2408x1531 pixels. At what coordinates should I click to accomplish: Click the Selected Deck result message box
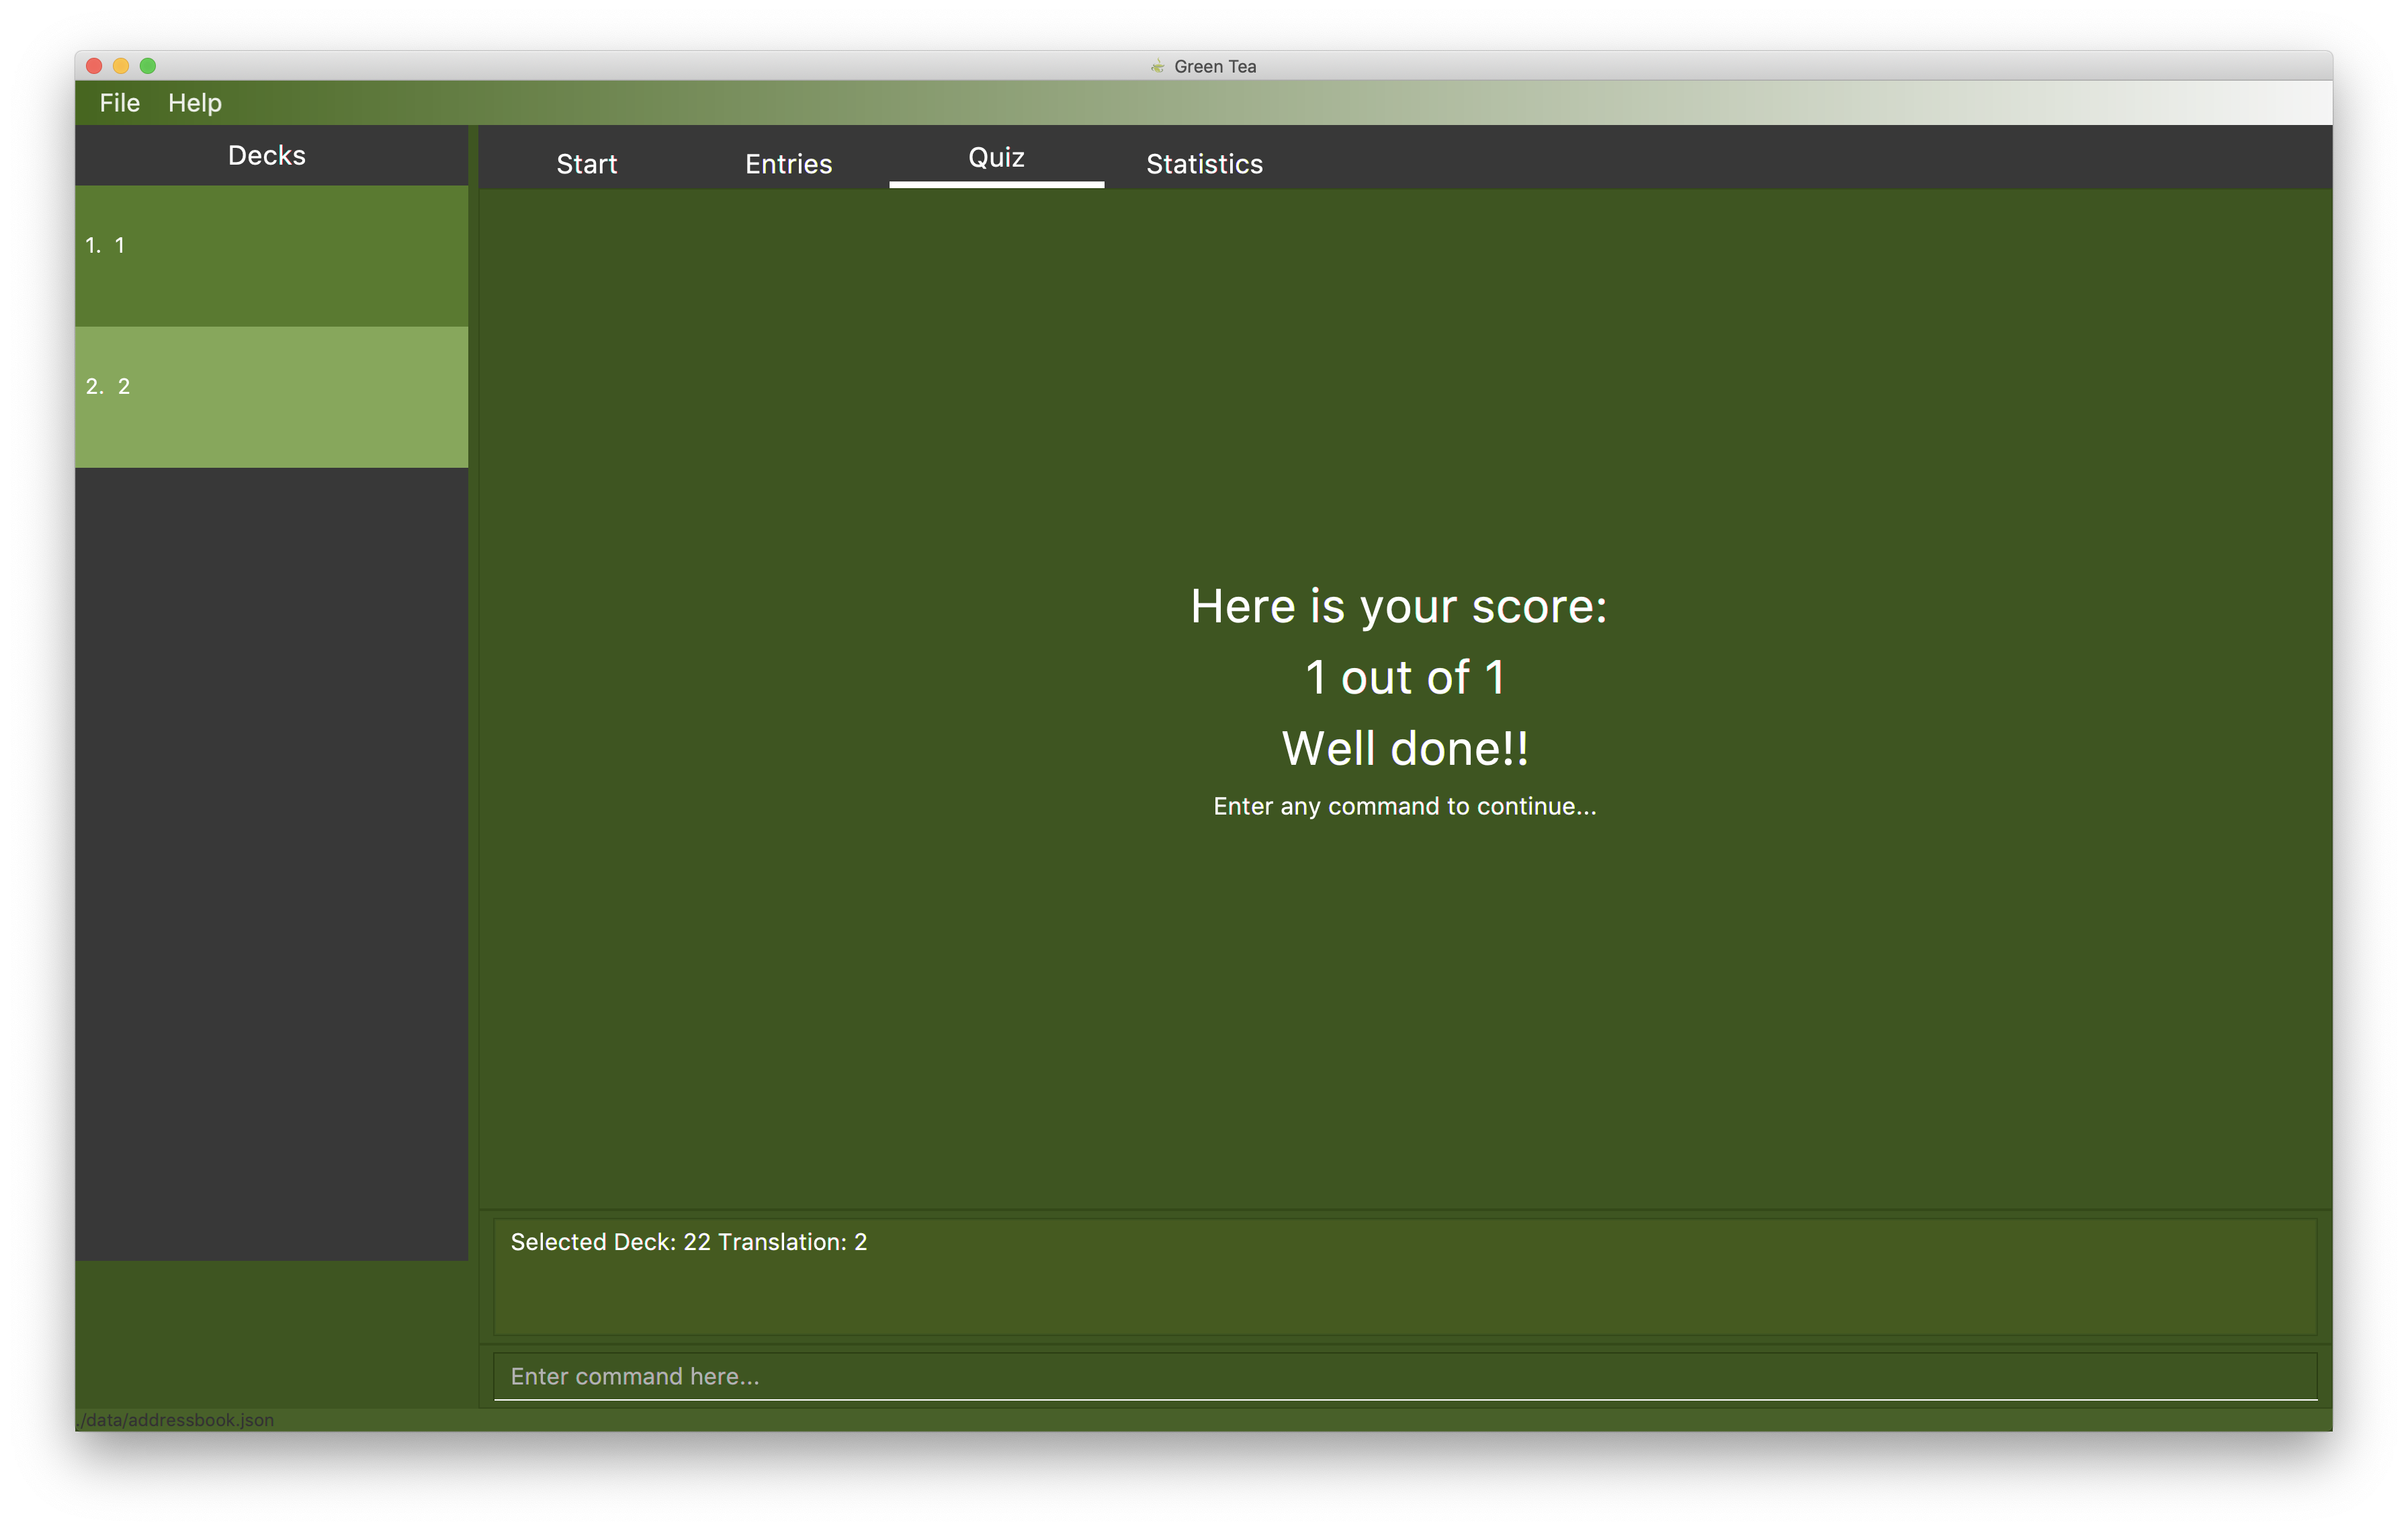pyautogui.click(x=1404, y=1275)
